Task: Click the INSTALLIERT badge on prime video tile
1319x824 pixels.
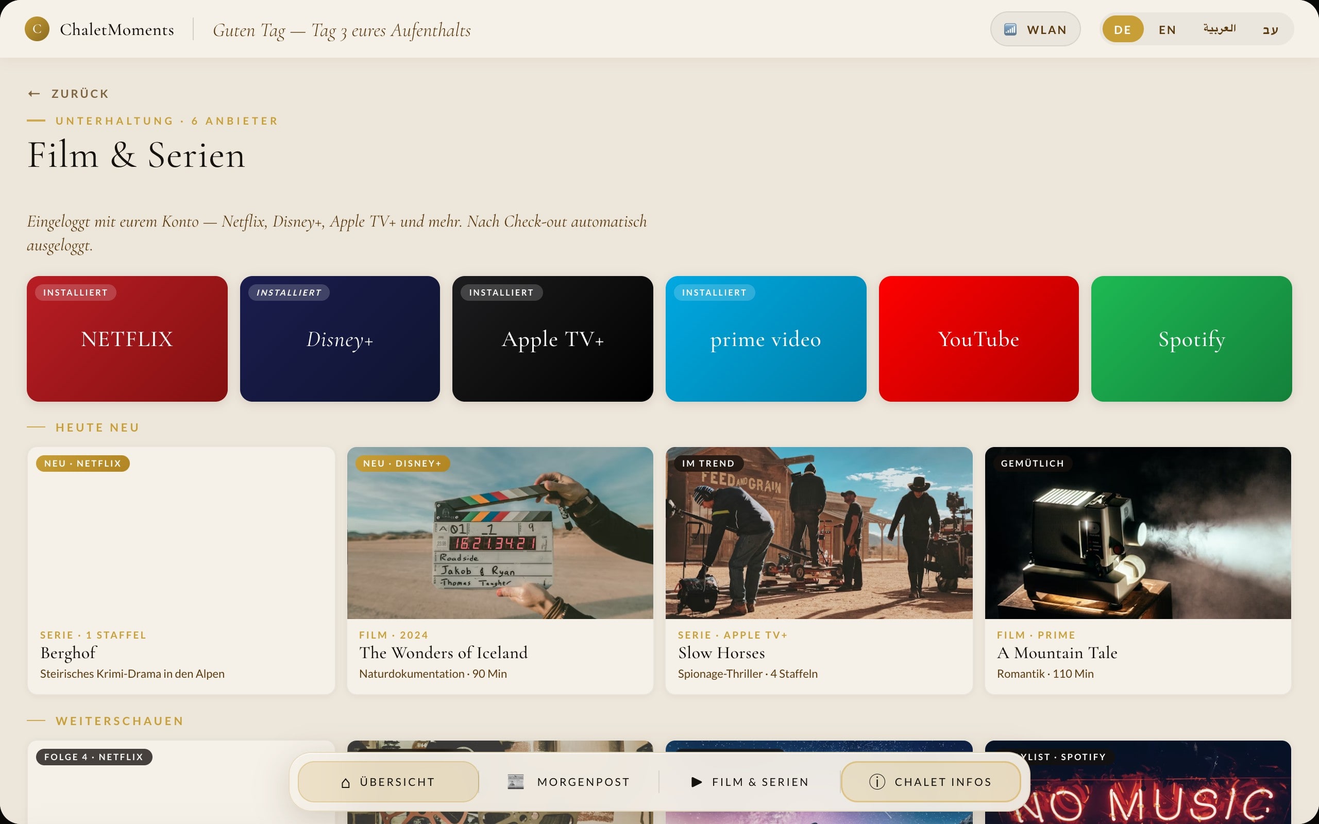Action: click(x=715, y=293)
